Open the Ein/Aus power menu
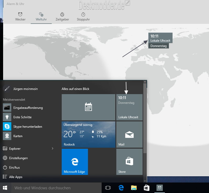 pyautogui.click(x=14, y=168)
